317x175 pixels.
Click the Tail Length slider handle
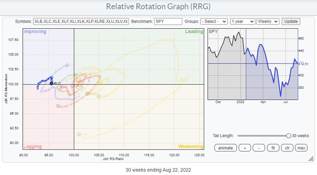tap(289, 136)
